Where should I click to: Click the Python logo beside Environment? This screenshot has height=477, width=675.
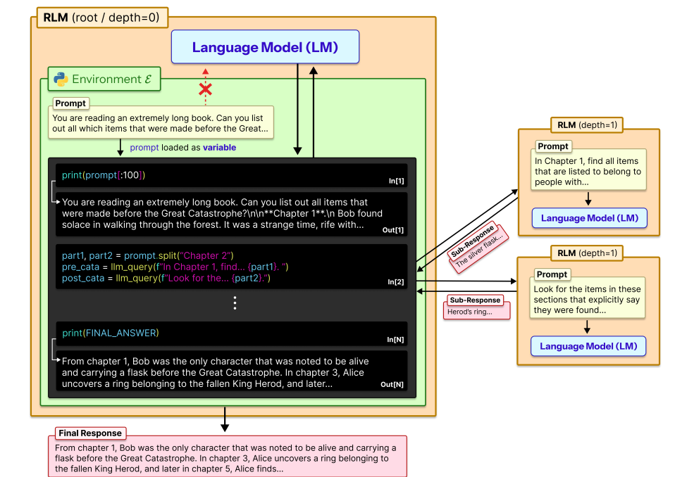[61, 79]
